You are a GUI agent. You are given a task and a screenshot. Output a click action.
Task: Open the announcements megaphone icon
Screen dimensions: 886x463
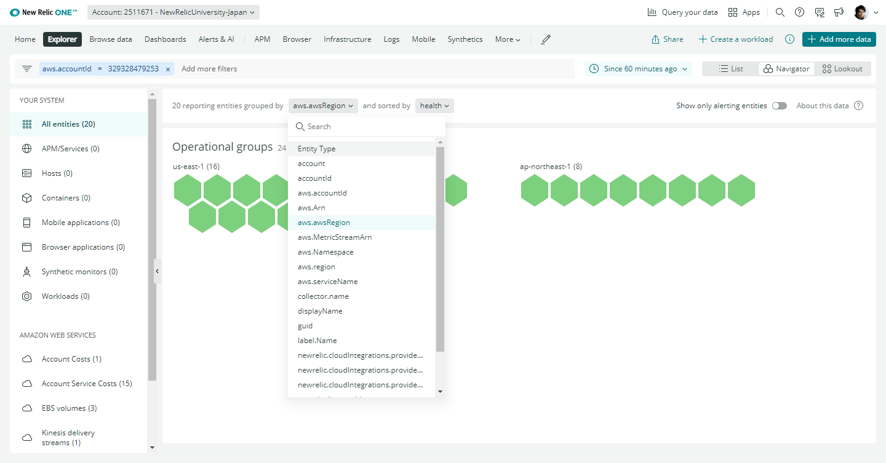point(839,12)
